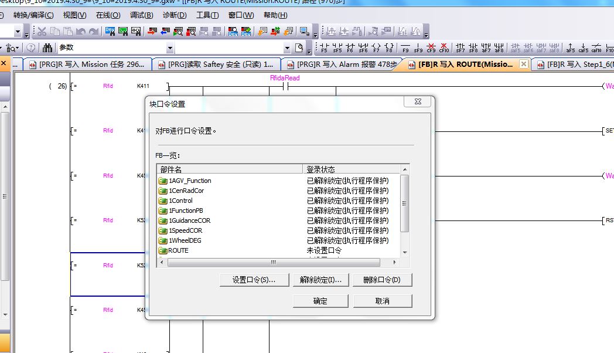Screen dimensions: 614x353
Task: Expand the empty combo box beside 参数
Action: 287,48
